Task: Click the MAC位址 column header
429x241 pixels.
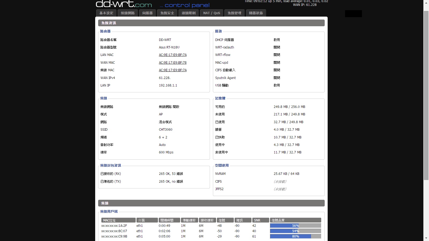Action: (x=119, y=220)
